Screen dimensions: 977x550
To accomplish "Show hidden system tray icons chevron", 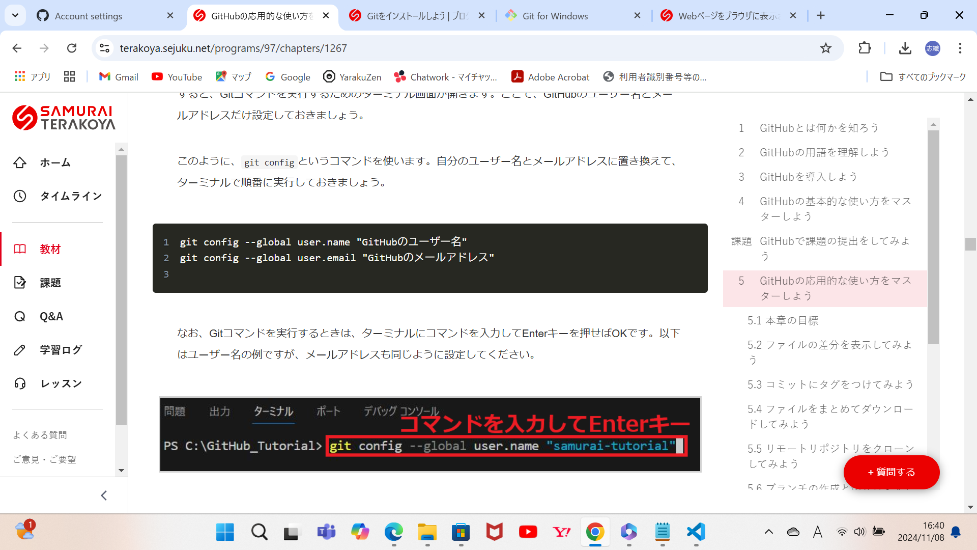I will click(x=768, y=532).
